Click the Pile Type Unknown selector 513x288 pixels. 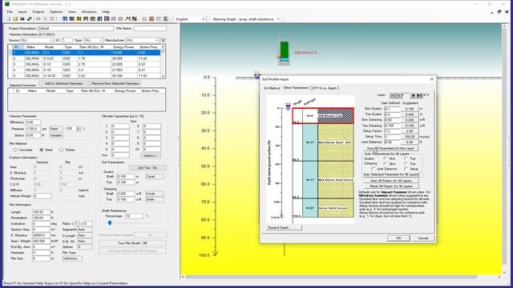tap(72, 258)
